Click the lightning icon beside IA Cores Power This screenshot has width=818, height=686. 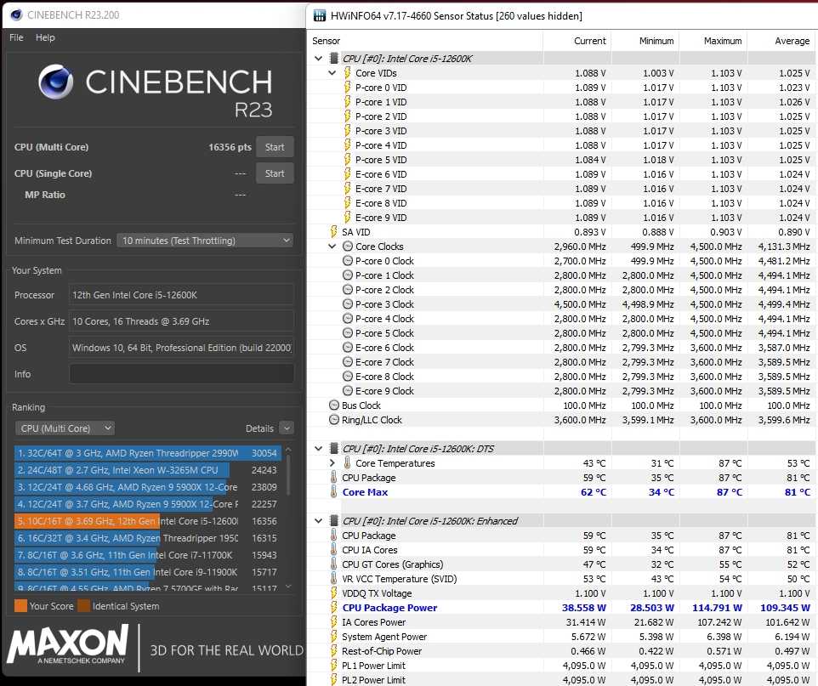pos(333,622)
